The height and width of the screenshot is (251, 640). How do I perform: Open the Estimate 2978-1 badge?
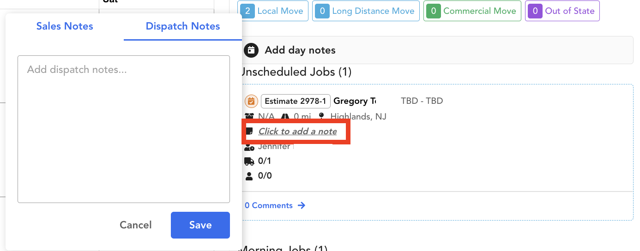click(x=296, y=101)
